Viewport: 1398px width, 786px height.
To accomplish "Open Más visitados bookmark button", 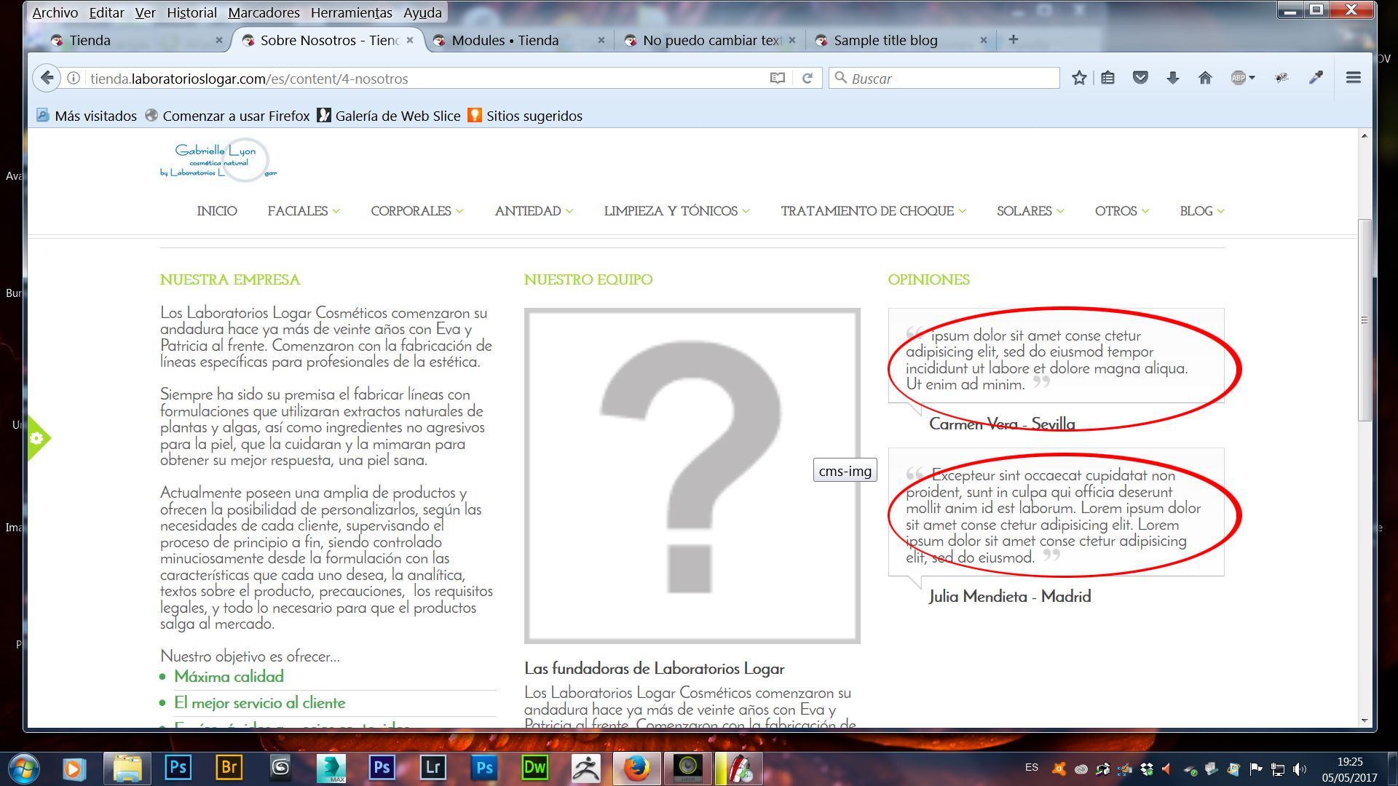I will 87,116.
